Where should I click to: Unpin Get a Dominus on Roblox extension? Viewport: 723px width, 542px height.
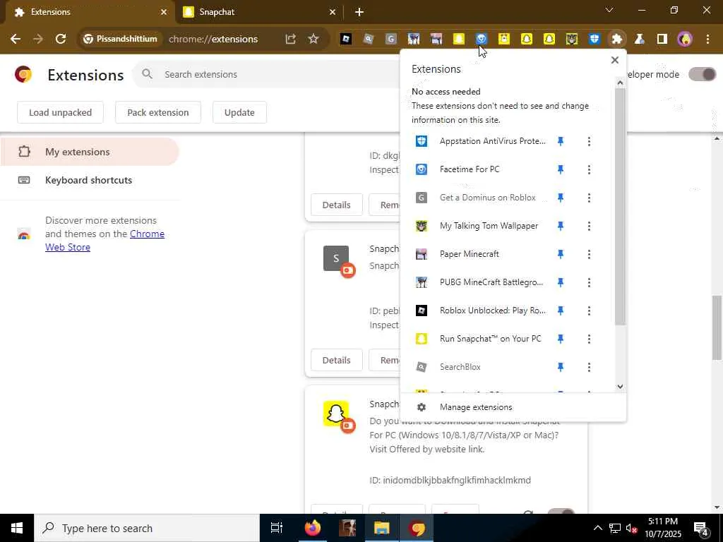point(561,198)
